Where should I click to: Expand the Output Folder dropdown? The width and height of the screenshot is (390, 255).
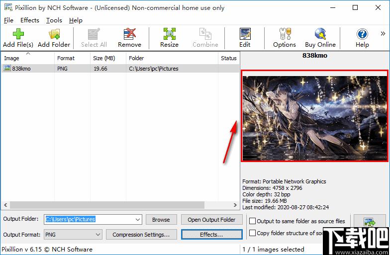138,220
